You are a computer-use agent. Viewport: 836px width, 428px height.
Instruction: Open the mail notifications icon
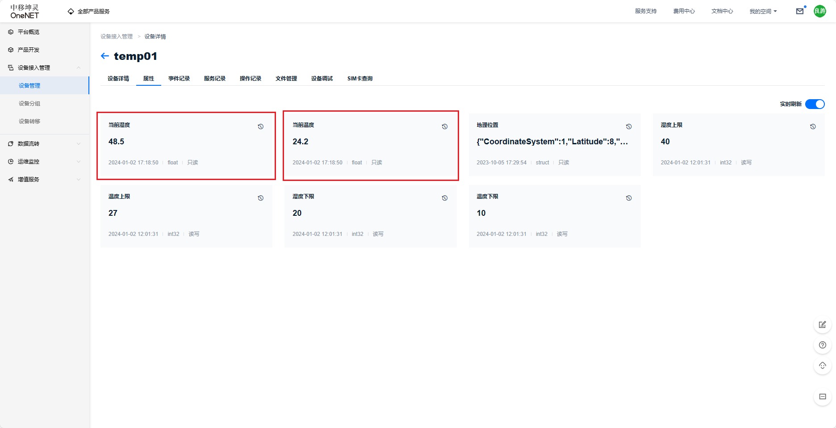(x=800, y=11)
